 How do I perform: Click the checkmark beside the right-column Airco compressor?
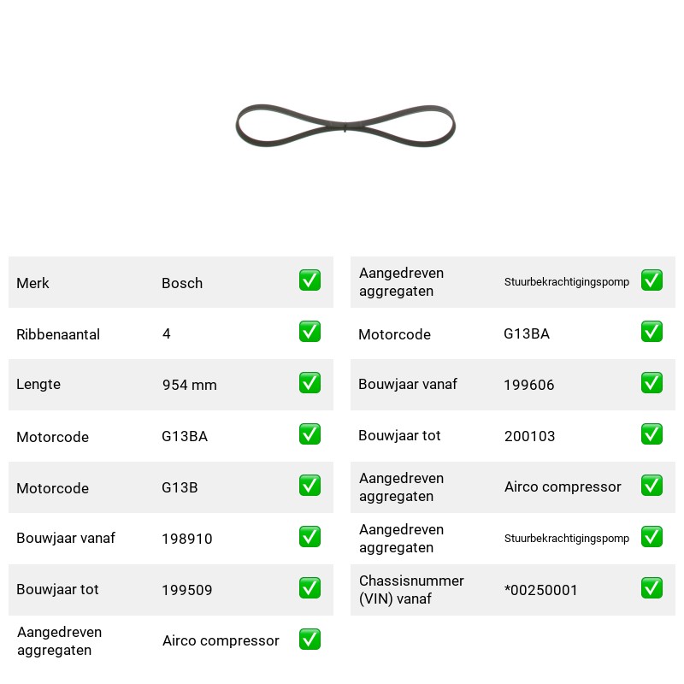(x=652, y=486)
